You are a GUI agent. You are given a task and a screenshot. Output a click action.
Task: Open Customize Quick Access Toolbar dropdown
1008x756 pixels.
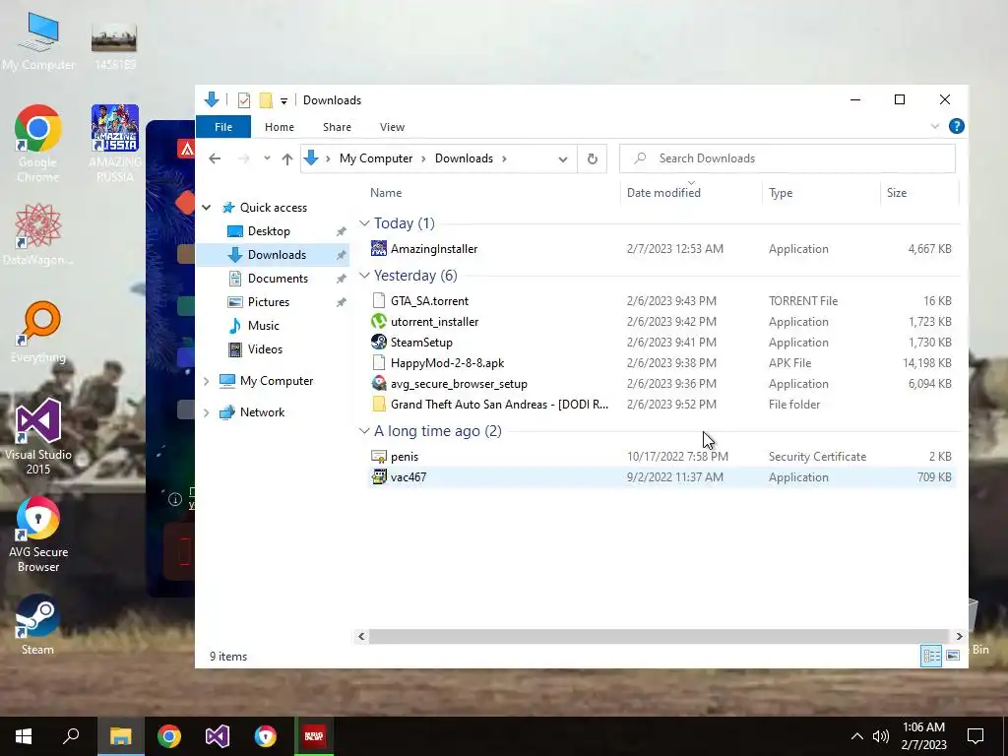pos(283,101)
